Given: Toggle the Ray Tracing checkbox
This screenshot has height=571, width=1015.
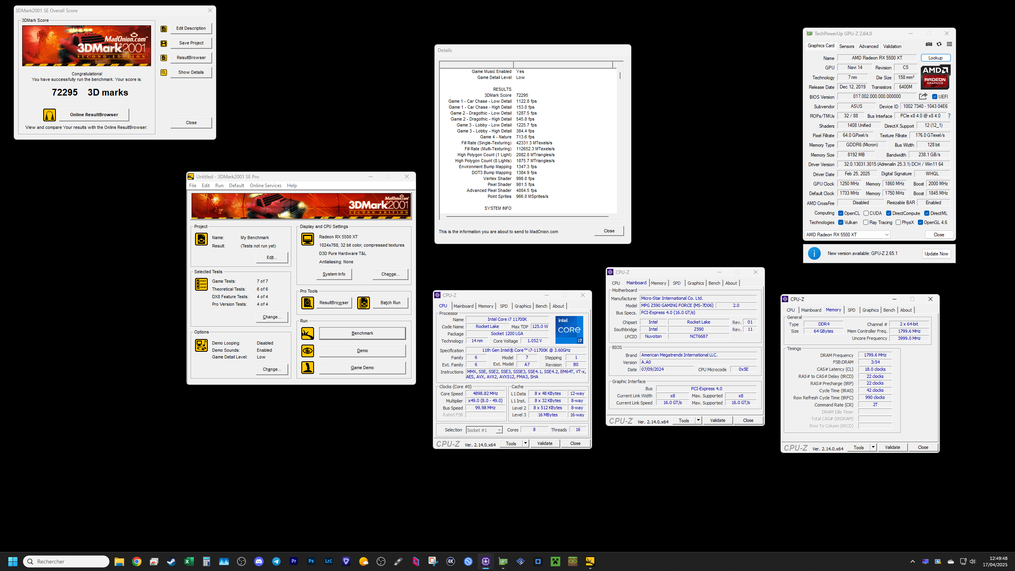Looking at the screenshot, I should coord(866,222).
